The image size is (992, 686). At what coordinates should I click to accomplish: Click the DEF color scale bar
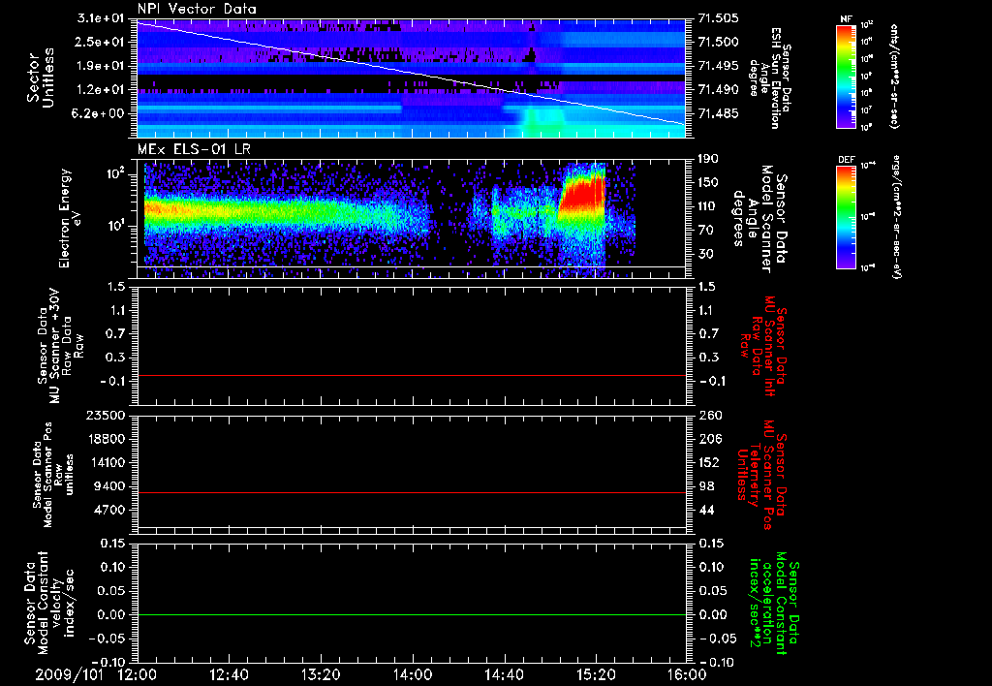point(847,217)
